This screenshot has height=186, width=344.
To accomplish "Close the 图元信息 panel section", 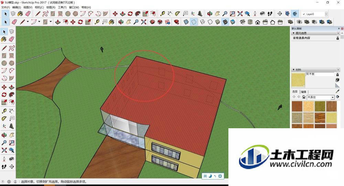I will (338, 33).
